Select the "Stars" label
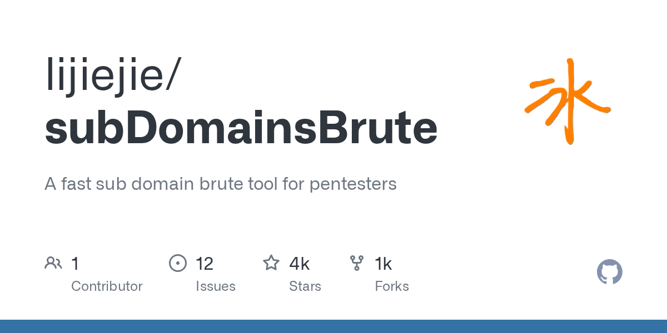Image resolution: width=667 pixels, height=333 pixels. pyautogui.click(x=305, y=286)
